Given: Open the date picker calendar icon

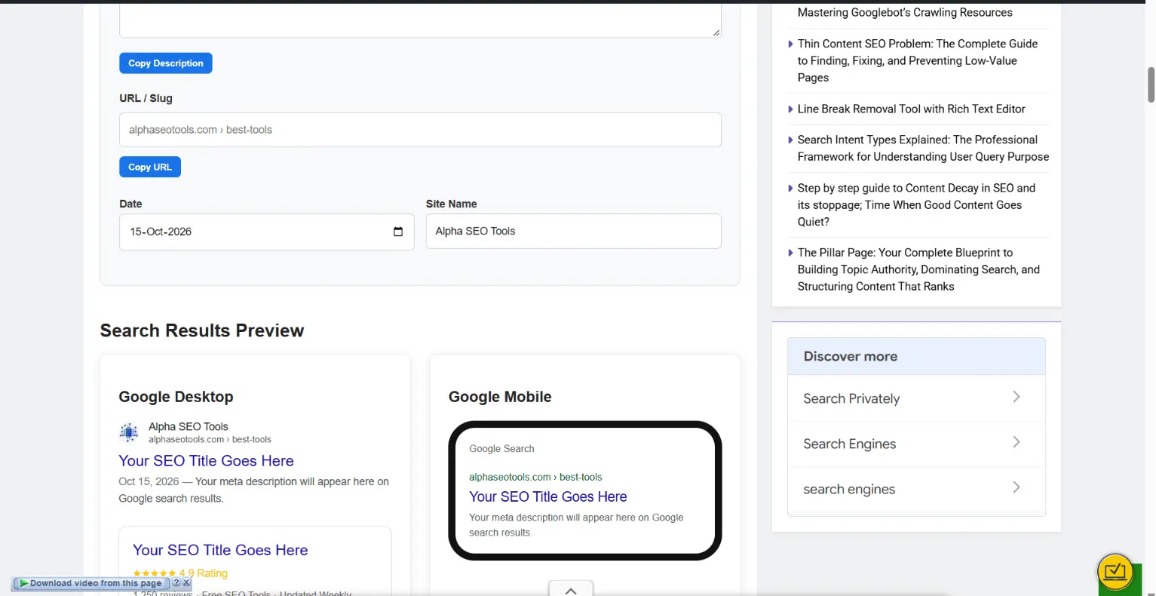Looking at the screenshot, I should (x=398, y=232).
